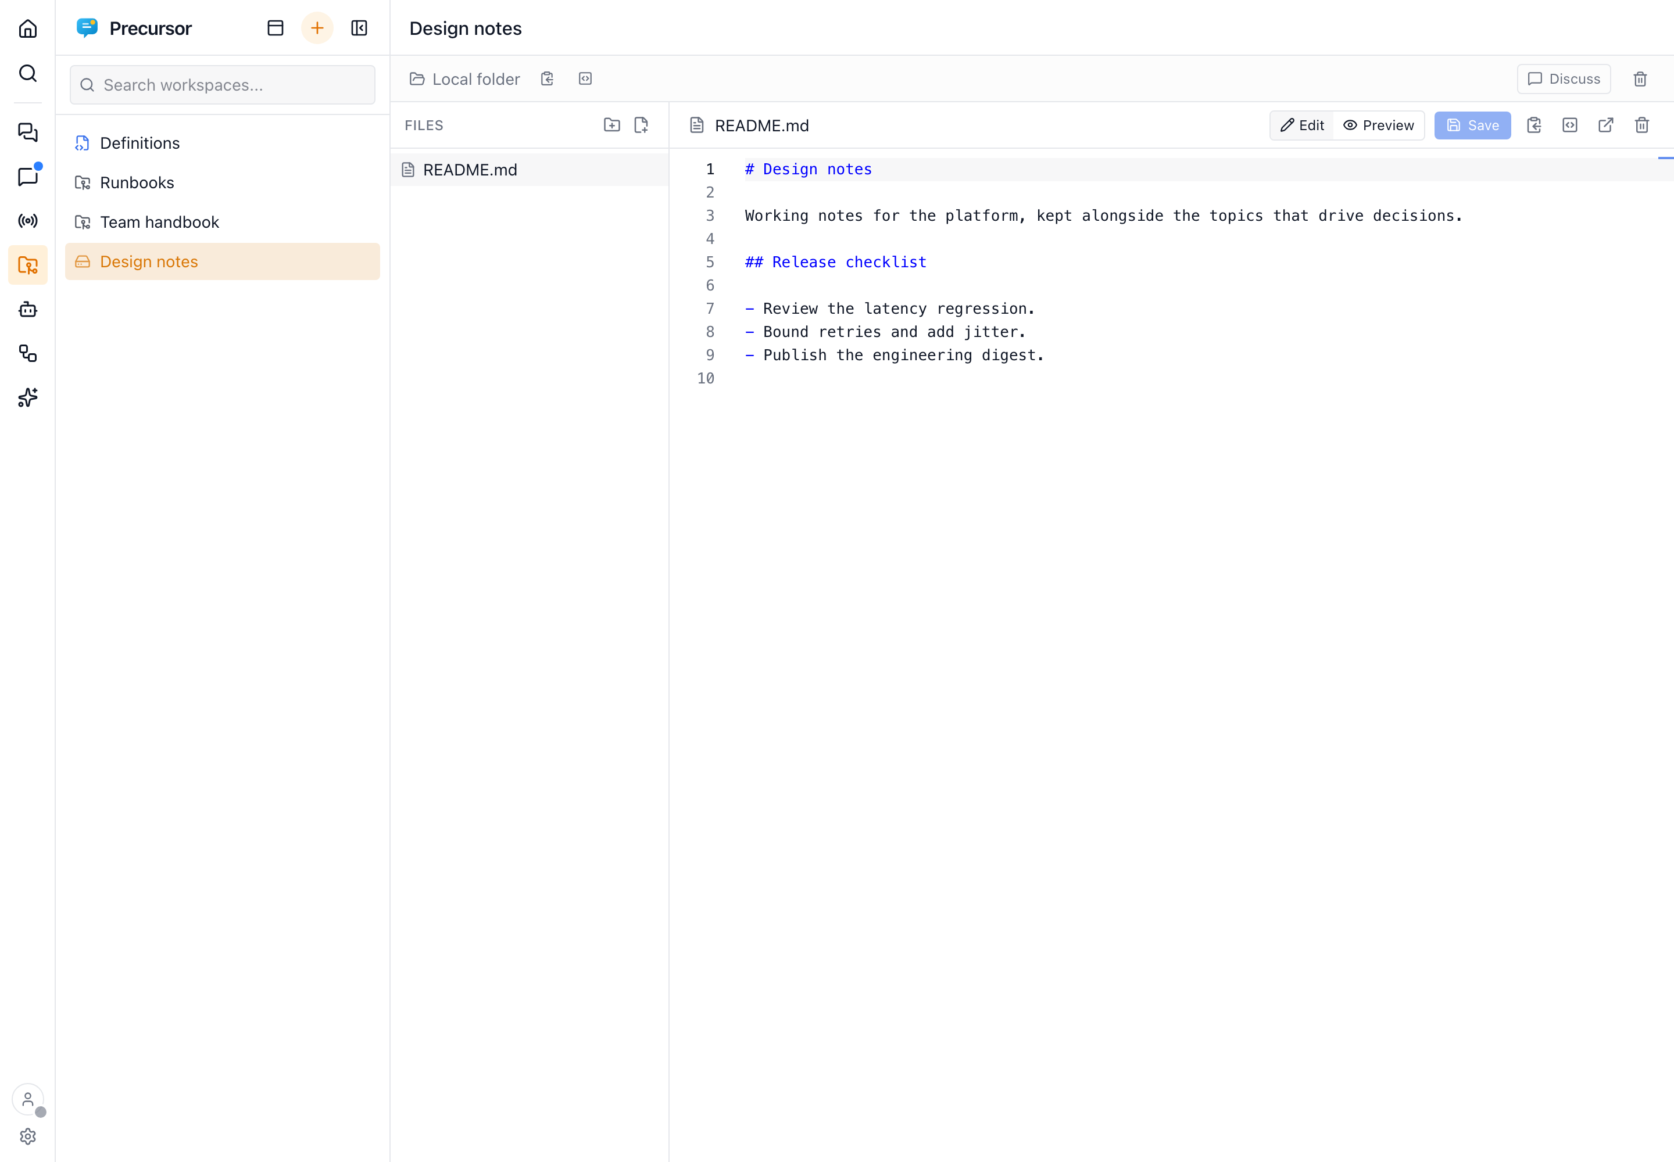This screenshot has height=1162, width=1674.
Task: Click the layout panel icon next to Precursor
Action: (276, 28)
